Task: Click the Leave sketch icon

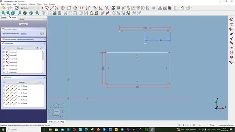Action: pyautogui.click(x=160, y=8)
